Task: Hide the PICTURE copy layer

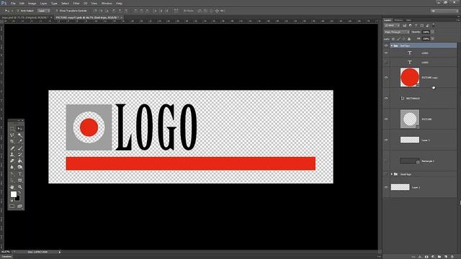Action: pos(386,78)
